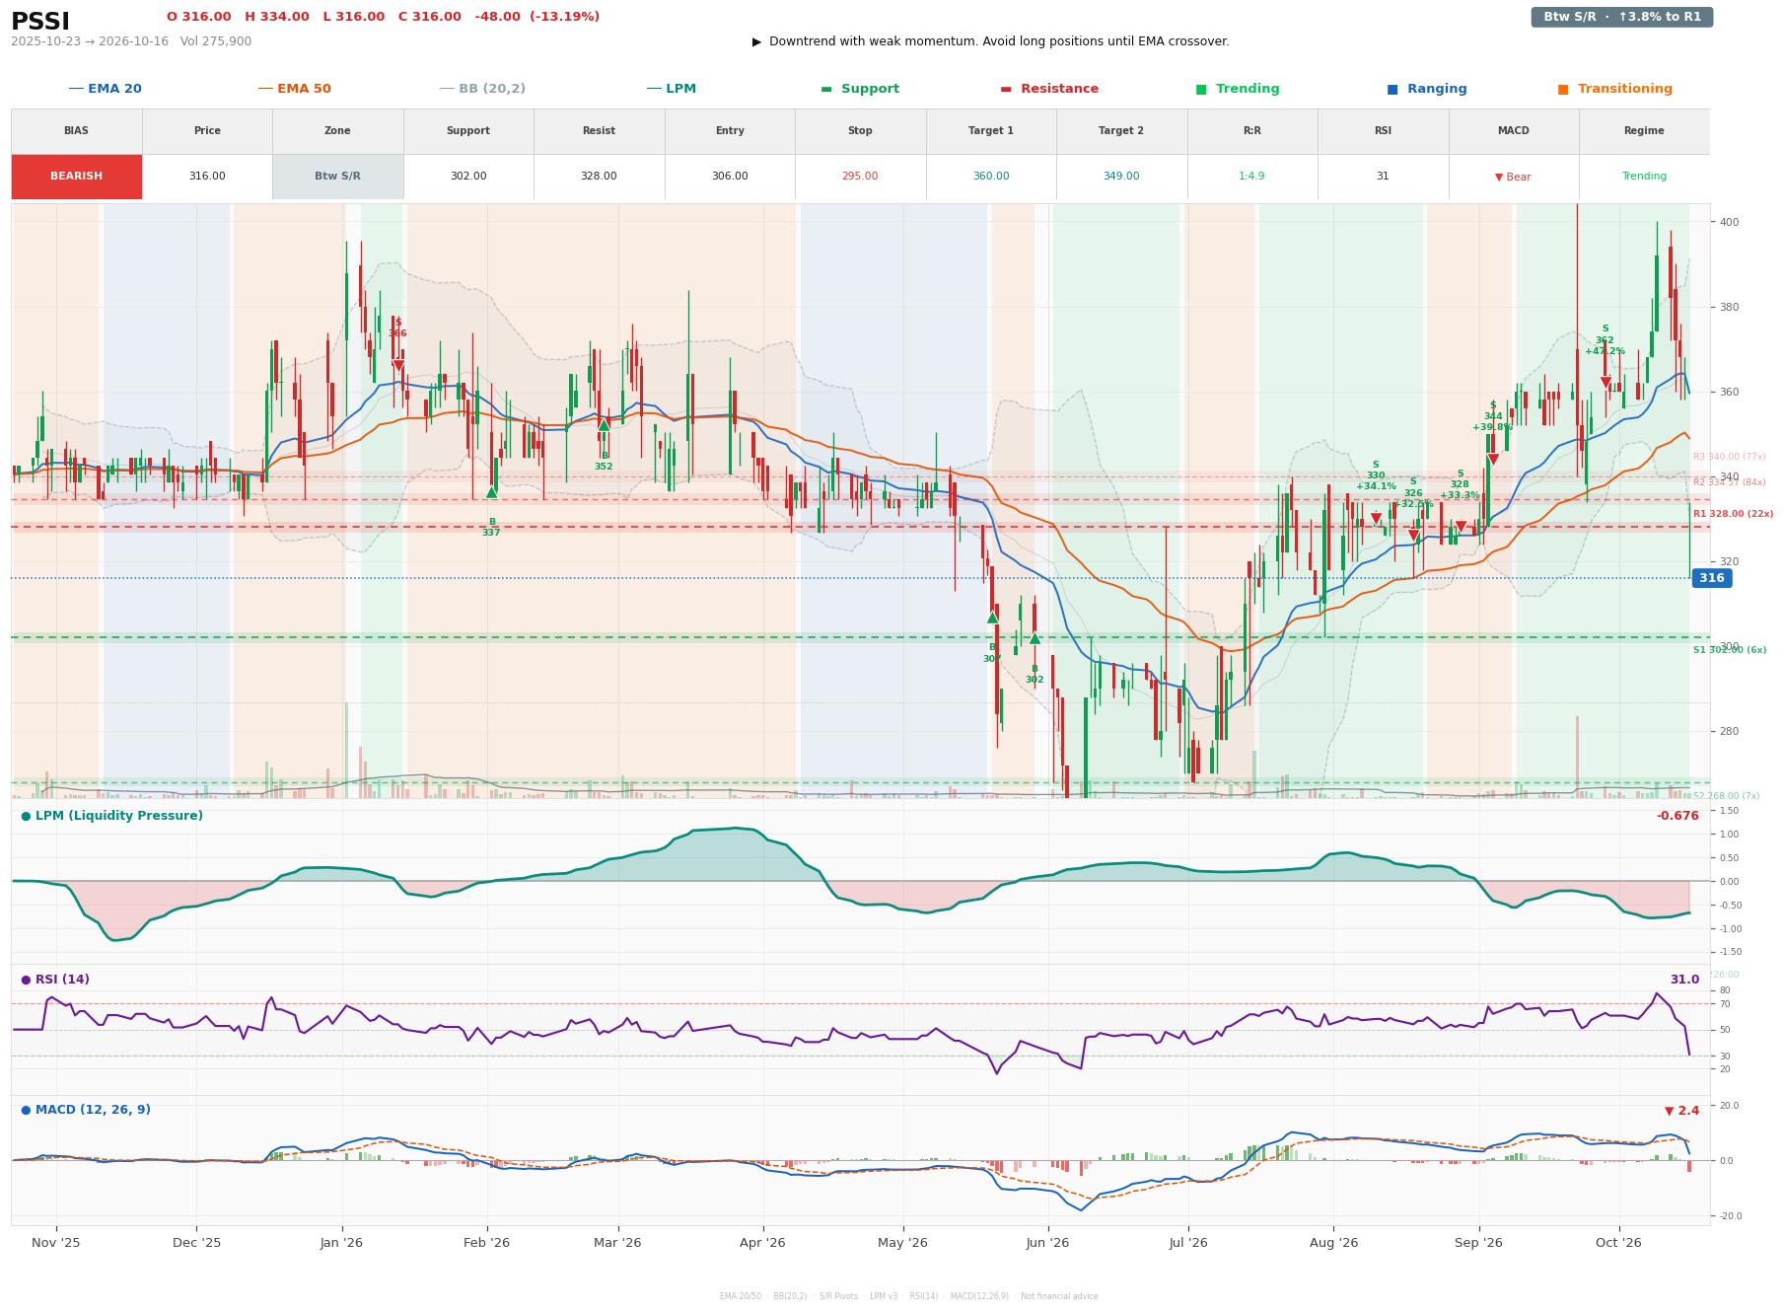Click the Resistance legend swatch
The image size is (1784, 1312).
1006,89
